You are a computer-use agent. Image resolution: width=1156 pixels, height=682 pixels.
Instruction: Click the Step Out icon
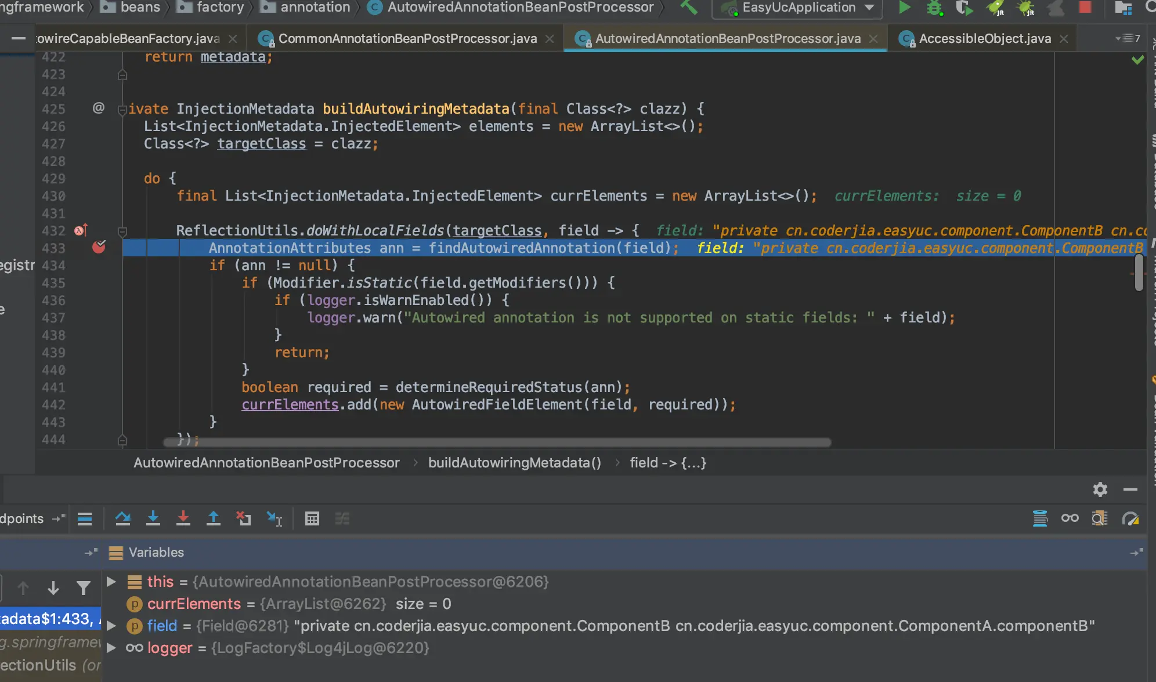click(x=214, y=518)
